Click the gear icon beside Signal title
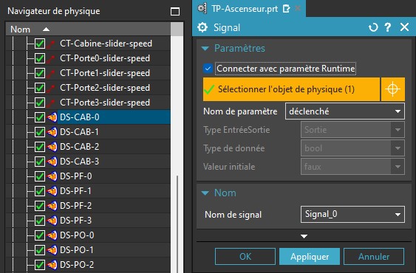This screenshot has width=416, height=273. 202,27
